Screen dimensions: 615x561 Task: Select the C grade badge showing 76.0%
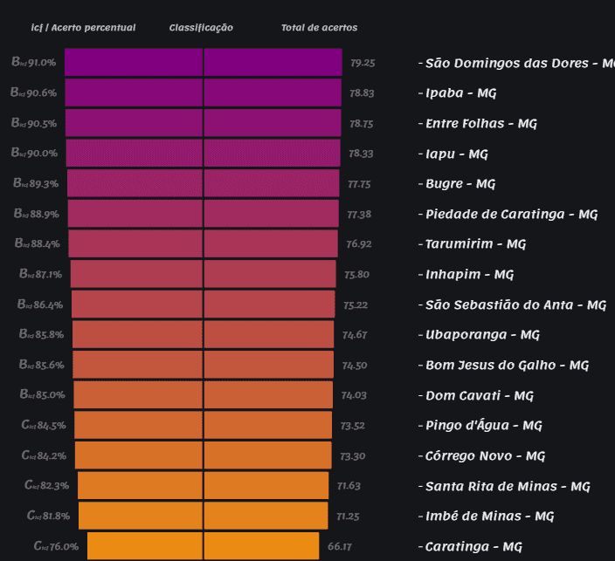coord(56,546)
